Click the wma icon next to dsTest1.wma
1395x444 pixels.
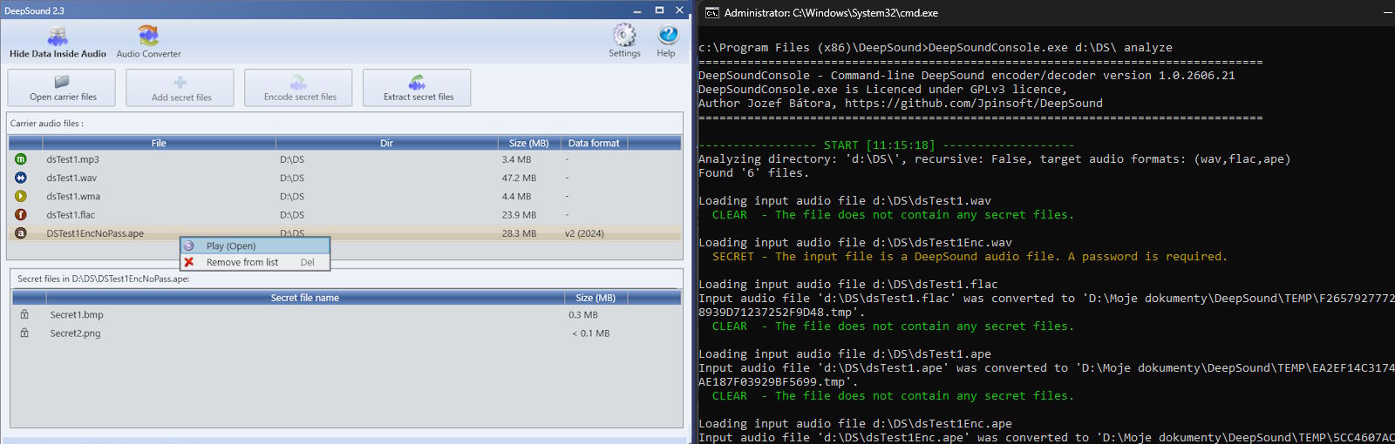[21, 196]
